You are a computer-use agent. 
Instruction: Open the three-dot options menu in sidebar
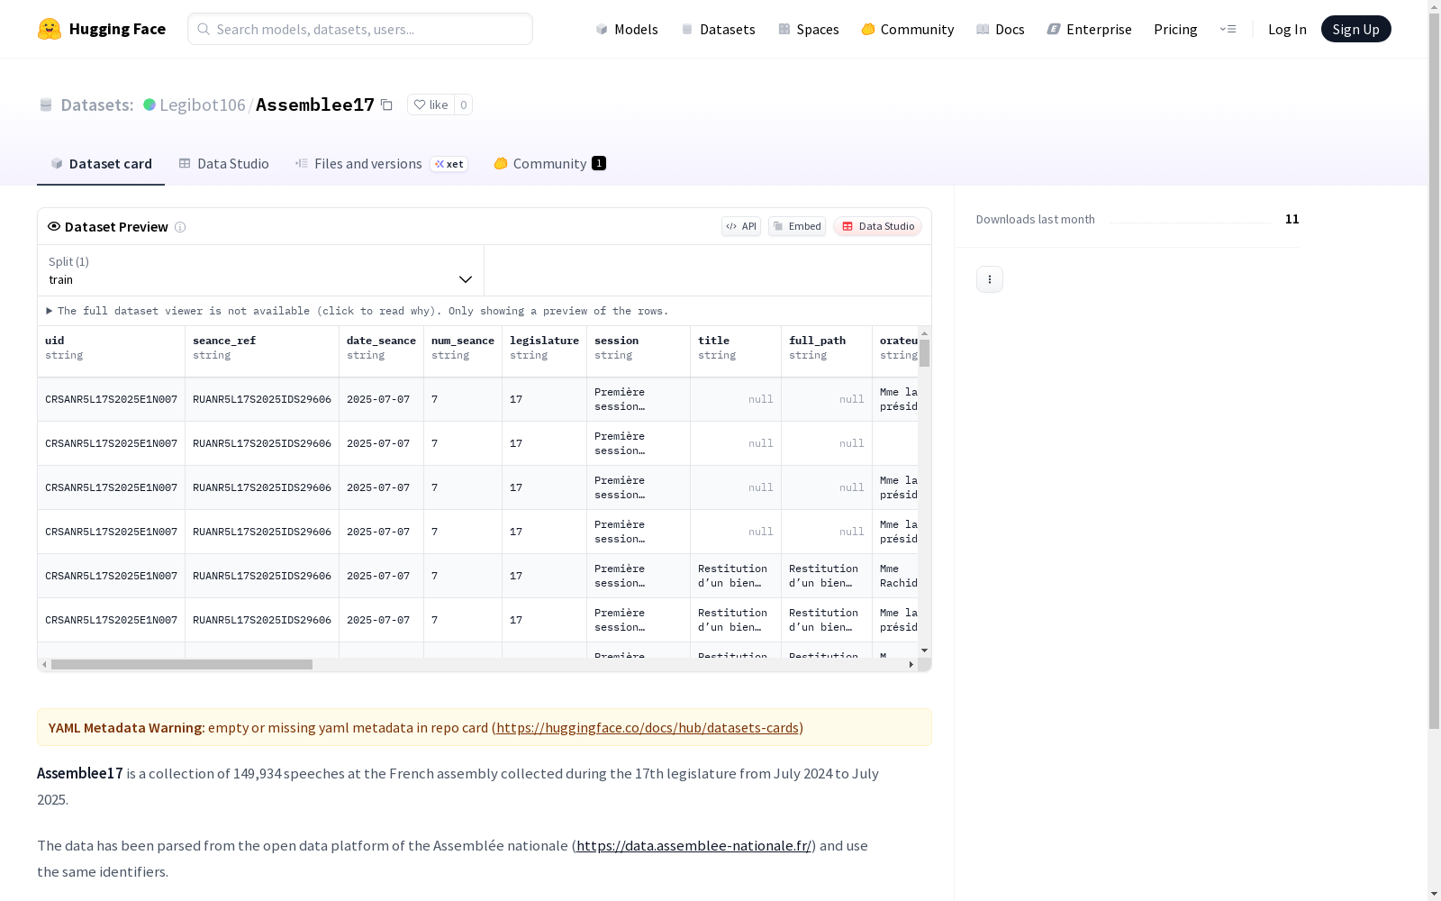[990, 279]
